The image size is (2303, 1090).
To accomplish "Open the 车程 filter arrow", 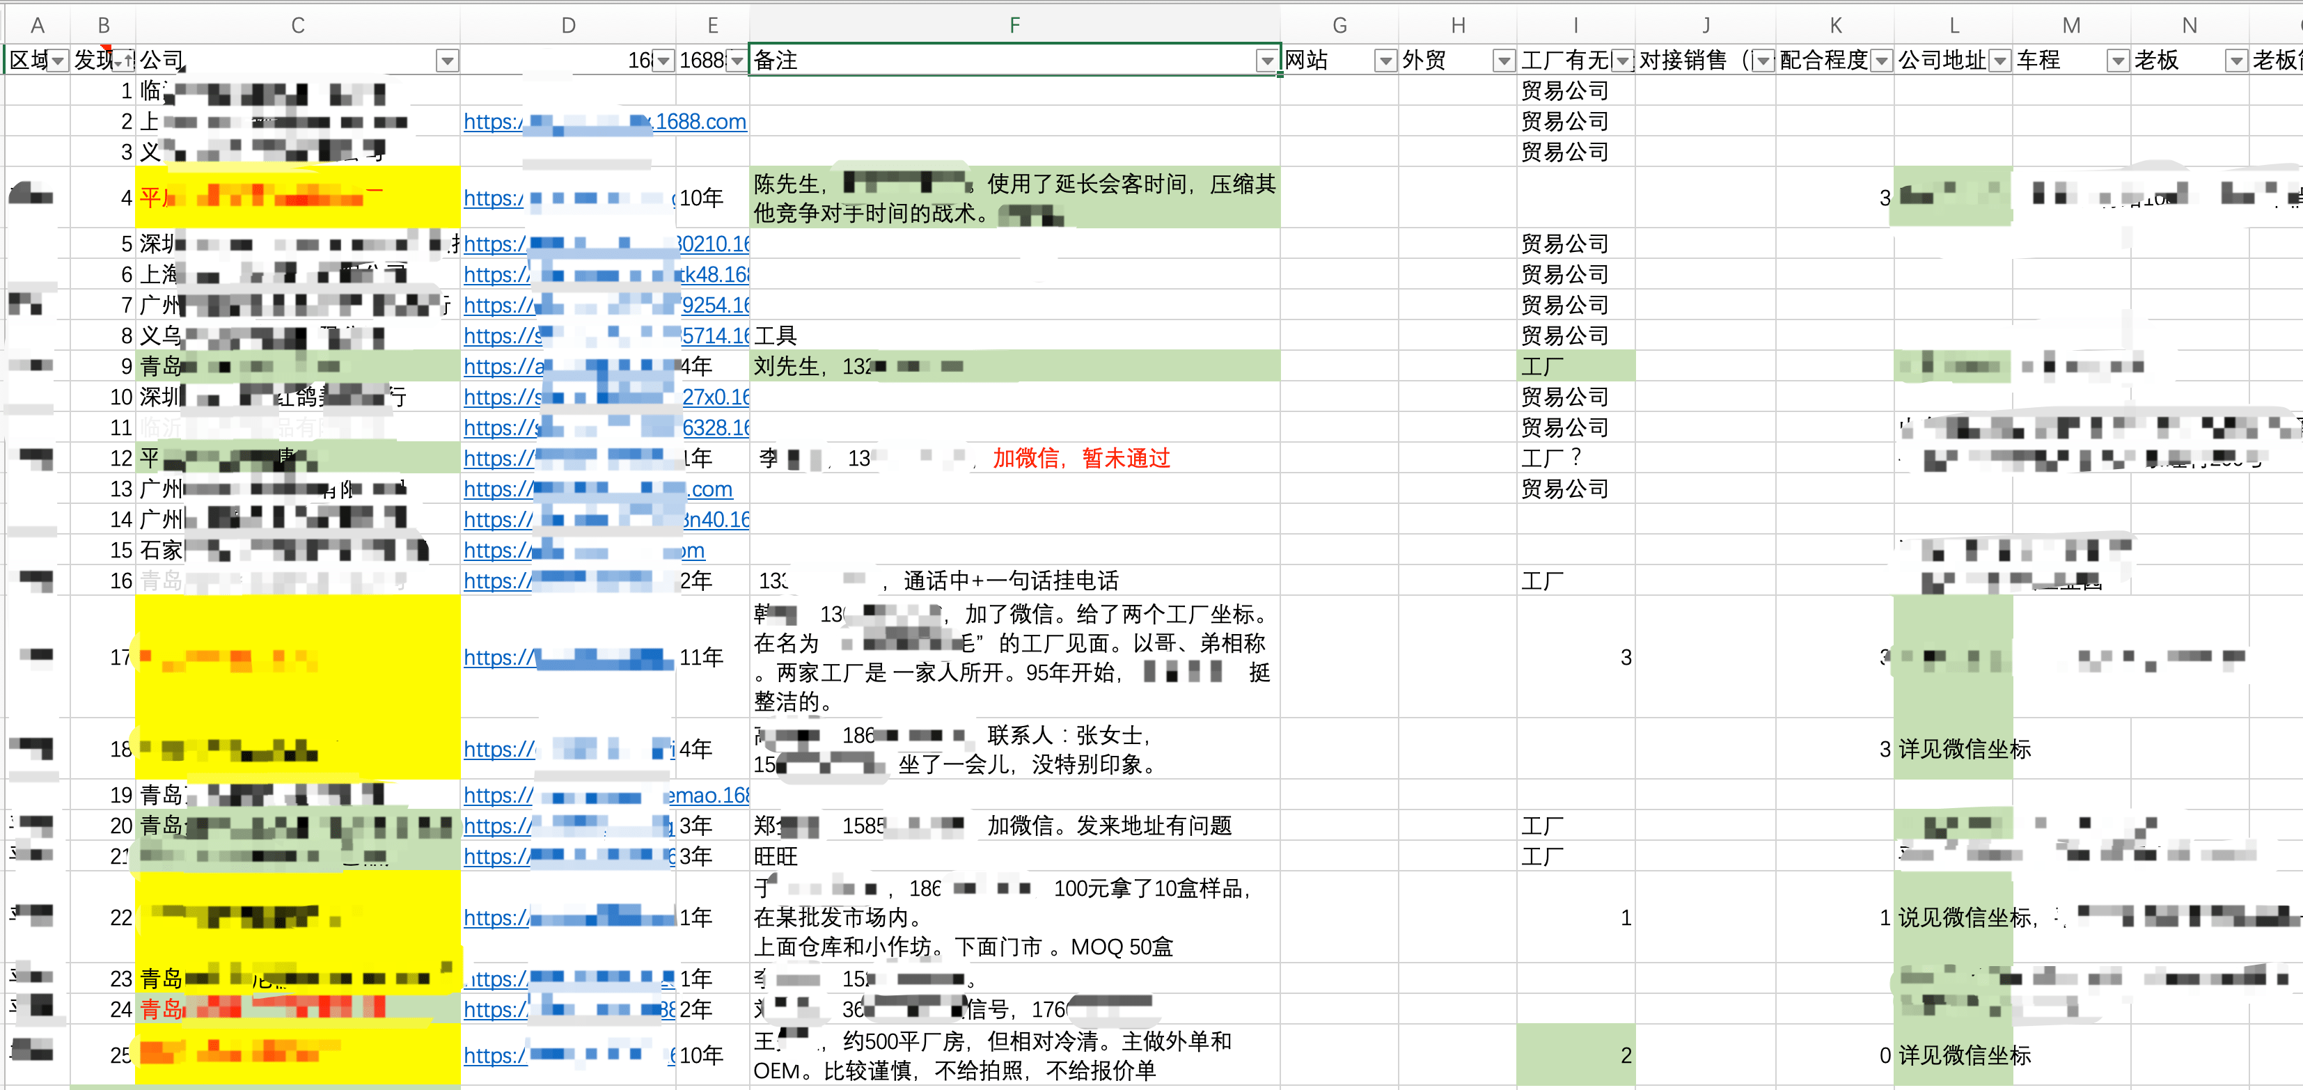I will pyautogui.click(x=2117, y=61).
